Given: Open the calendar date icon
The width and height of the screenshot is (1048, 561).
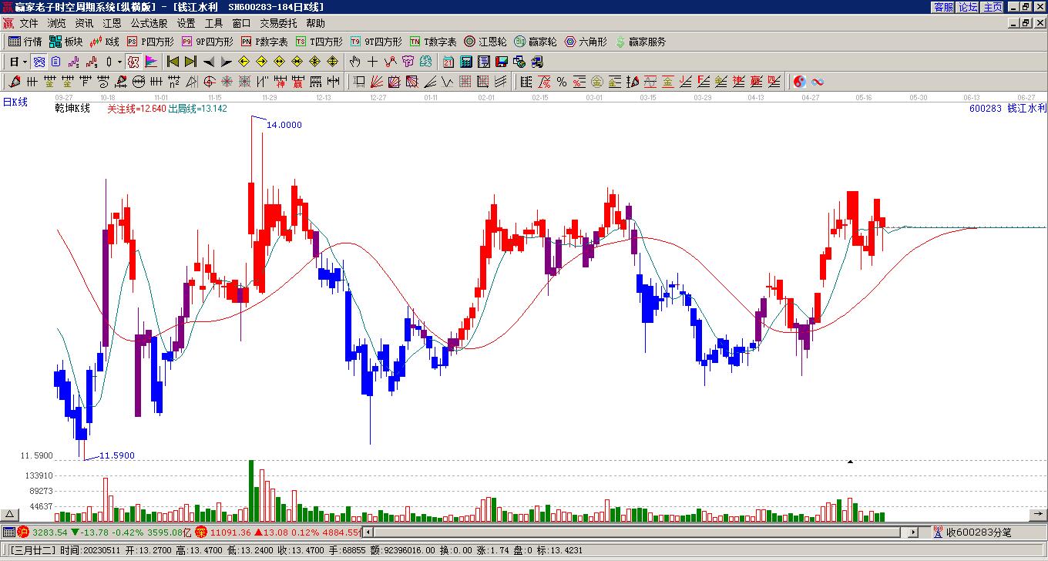Looking at the screenshot, I should (x=448, y=62).
